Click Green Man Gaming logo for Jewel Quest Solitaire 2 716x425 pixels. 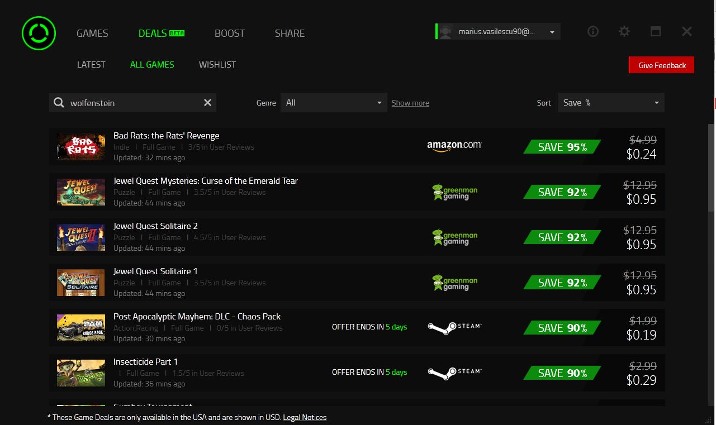(x=455, y=237)
